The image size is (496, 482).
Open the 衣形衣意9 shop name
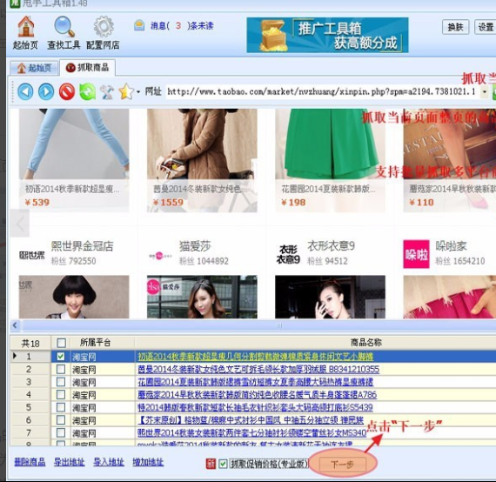(x=332, y=246)
